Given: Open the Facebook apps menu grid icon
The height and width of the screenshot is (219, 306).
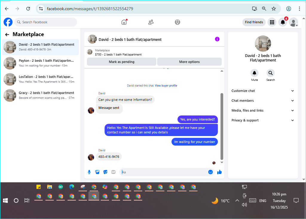Looking at the screenshot, I should 272,22.
